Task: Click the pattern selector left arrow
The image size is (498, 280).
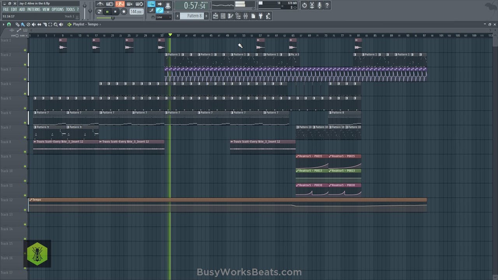Action: point(177,16)
